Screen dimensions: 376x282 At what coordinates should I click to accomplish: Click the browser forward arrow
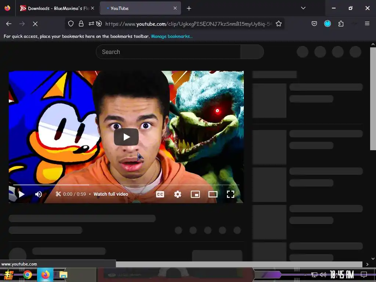pyautogui.click(x=22, y=24)
